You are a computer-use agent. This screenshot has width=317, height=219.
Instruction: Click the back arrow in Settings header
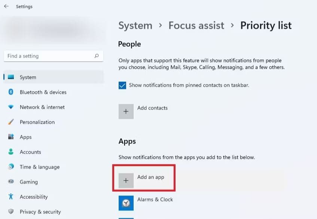click(6, 6)
